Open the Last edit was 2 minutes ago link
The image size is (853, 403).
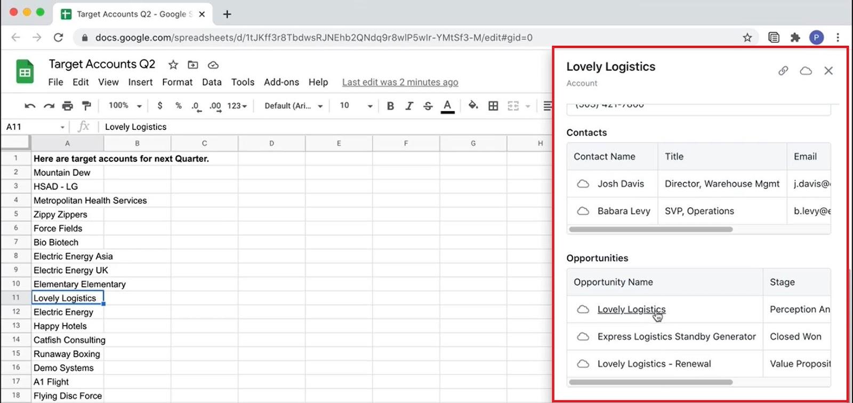(400, 82)
